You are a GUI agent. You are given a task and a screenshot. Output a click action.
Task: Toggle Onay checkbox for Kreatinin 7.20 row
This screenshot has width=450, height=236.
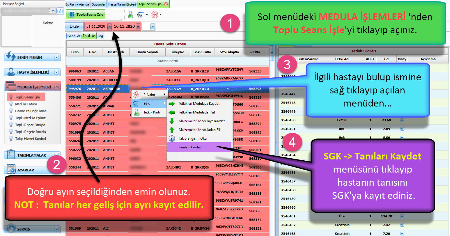402,234
